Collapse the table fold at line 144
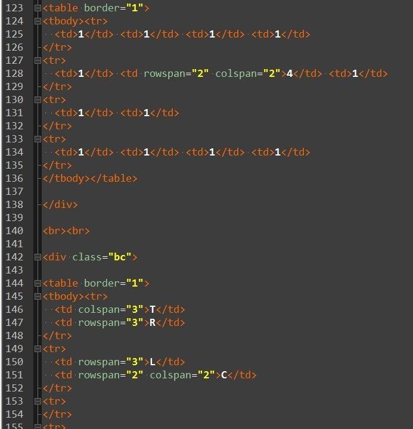This screenshot has height=429, width=413. tap(38, 284)
